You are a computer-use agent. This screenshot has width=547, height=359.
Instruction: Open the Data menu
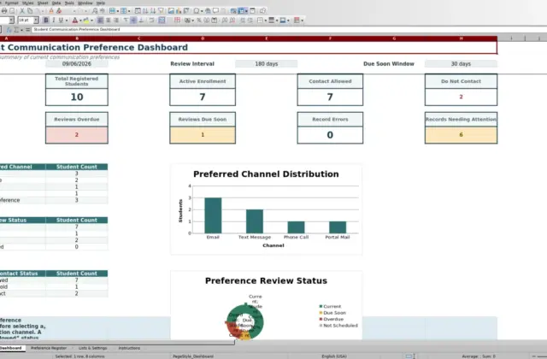[x=56, y=3]
